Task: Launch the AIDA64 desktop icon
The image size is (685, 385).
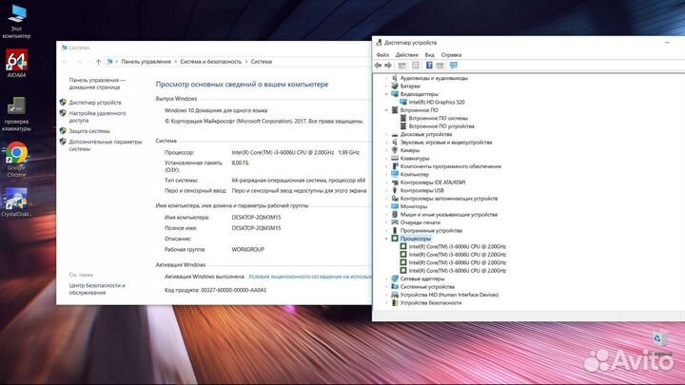Action: [16, 64]
